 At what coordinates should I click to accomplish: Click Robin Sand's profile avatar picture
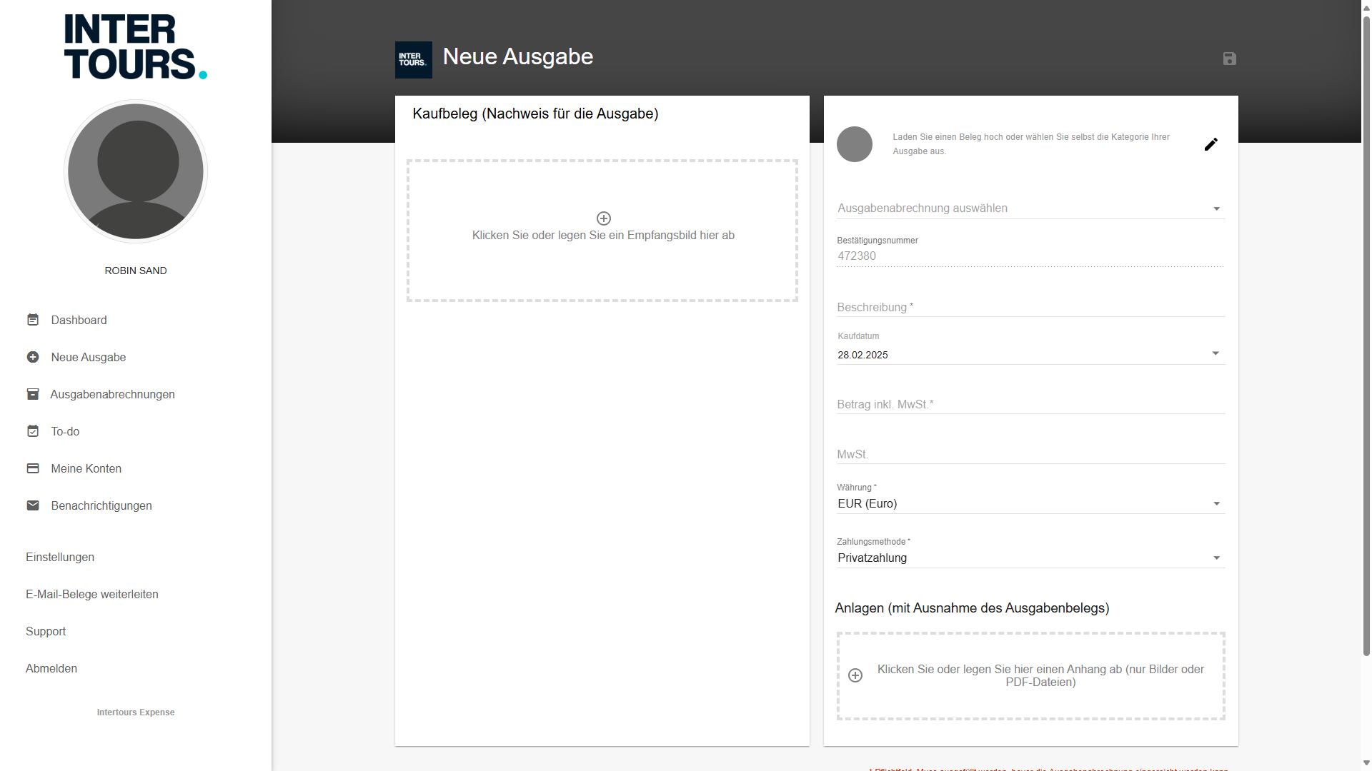point(136,171)
